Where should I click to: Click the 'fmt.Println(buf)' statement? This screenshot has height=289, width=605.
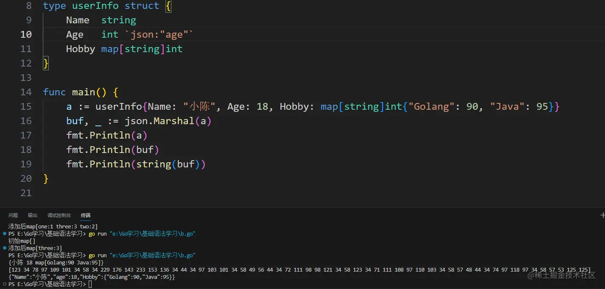(112, 150)
